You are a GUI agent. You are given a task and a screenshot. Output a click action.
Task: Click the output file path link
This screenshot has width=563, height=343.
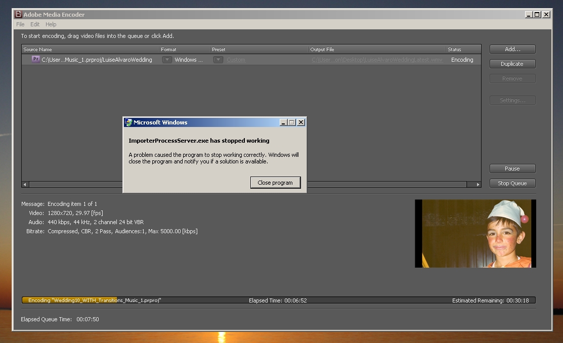(x=377, y=60)
